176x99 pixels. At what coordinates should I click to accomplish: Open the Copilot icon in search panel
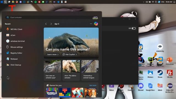click(x=96, y=24)
